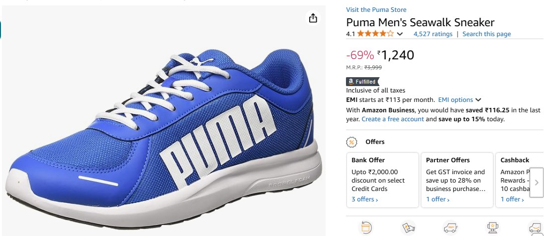Screen dimensions: 547x236
Task: Click the return policy icon
Action: pyautogui.click(x=366, y=228)
